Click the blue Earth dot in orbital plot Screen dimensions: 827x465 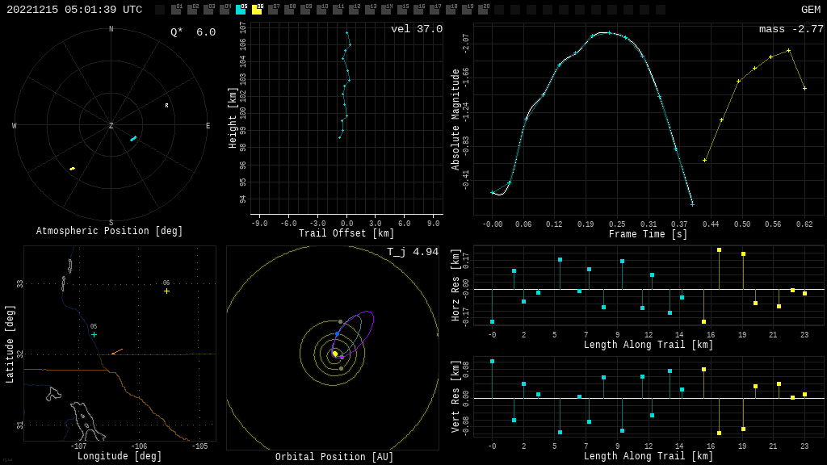[x=338, y=333]
